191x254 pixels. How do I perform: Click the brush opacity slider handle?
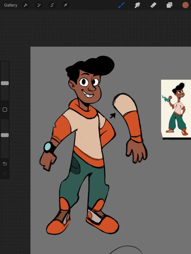coord(5,135)
